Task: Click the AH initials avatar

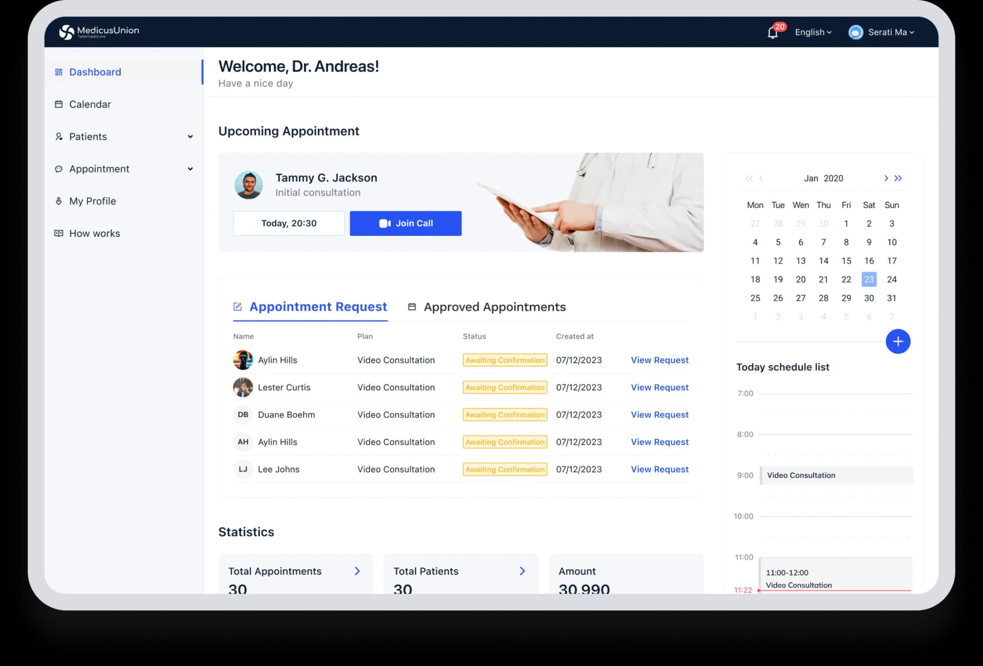Action: [243, 442]
